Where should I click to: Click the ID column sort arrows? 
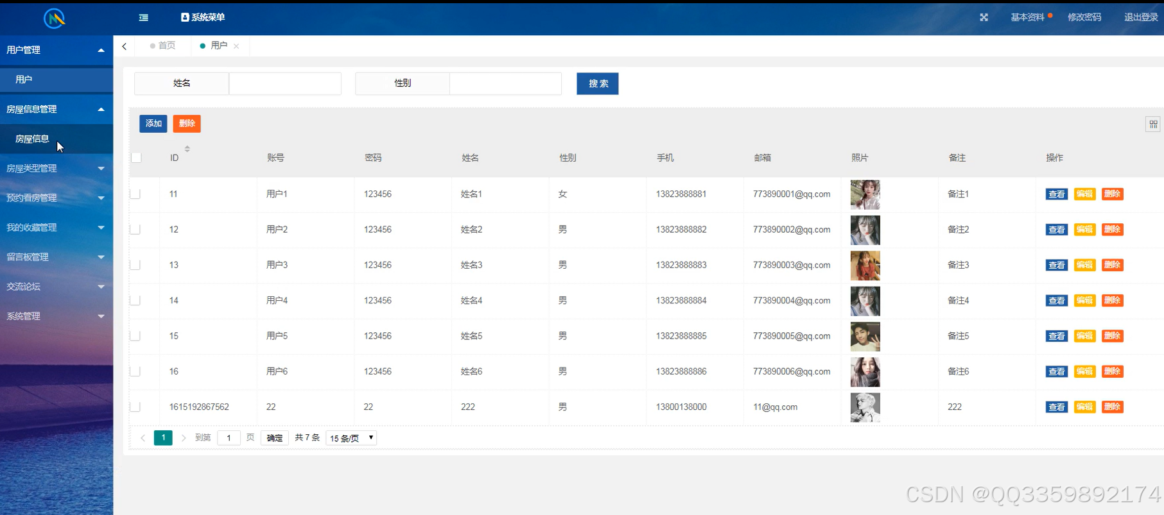187,149
